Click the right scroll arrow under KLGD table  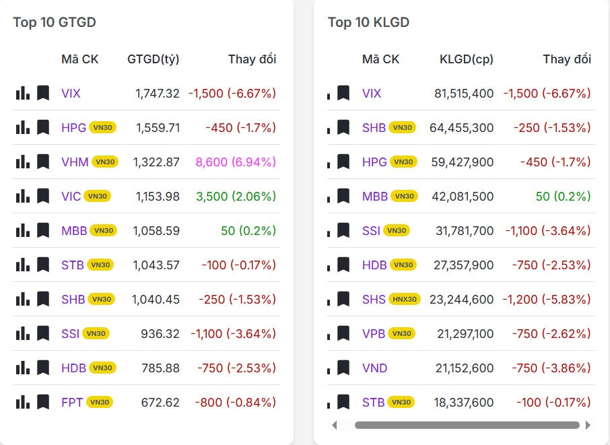588,425
